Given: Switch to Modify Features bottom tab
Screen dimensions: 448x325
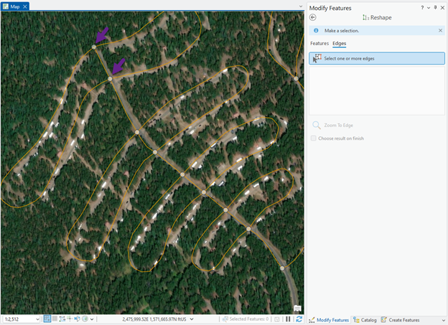Looking at the screenshot, I should click(x=329, y=320).
